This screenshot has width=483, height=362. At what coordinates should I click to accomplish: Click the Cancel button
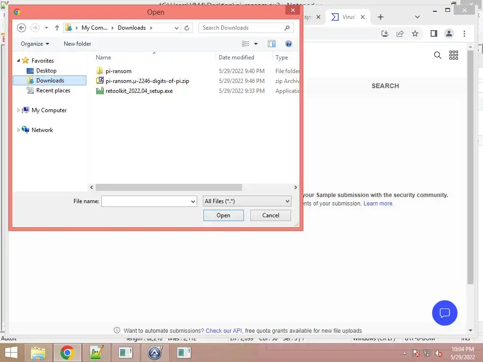(x=270, y=215)
